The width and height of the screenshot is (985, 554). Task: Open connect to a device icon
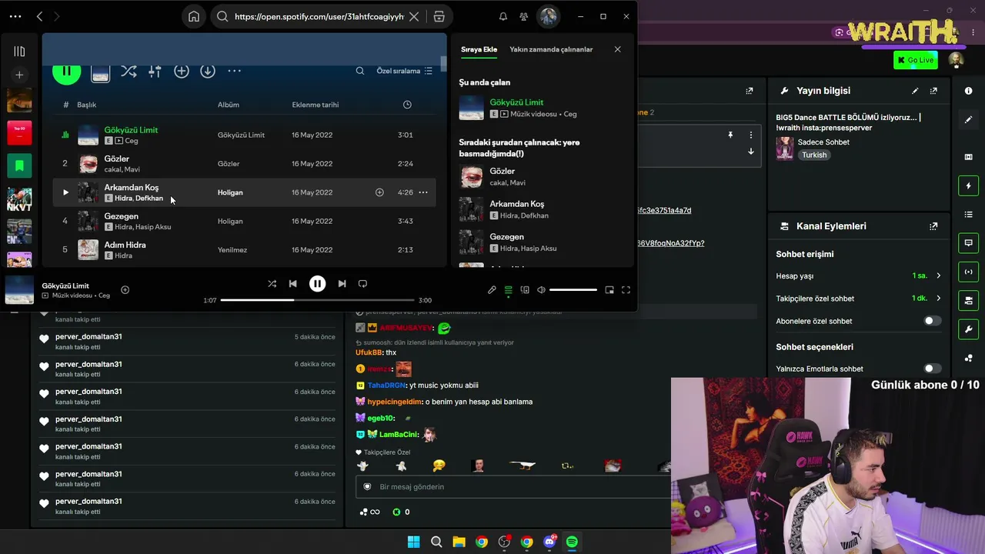pos(525,290)
